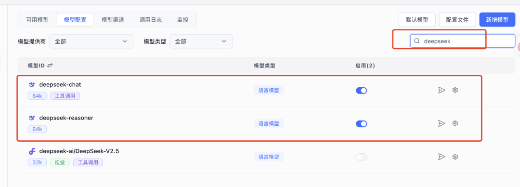Expand the 模型提供商 dropdown
Viewport: 520px width, 187px height.
[91, 41]
